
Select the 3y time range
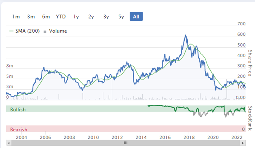pyautogui.click(x=106, y=17)
